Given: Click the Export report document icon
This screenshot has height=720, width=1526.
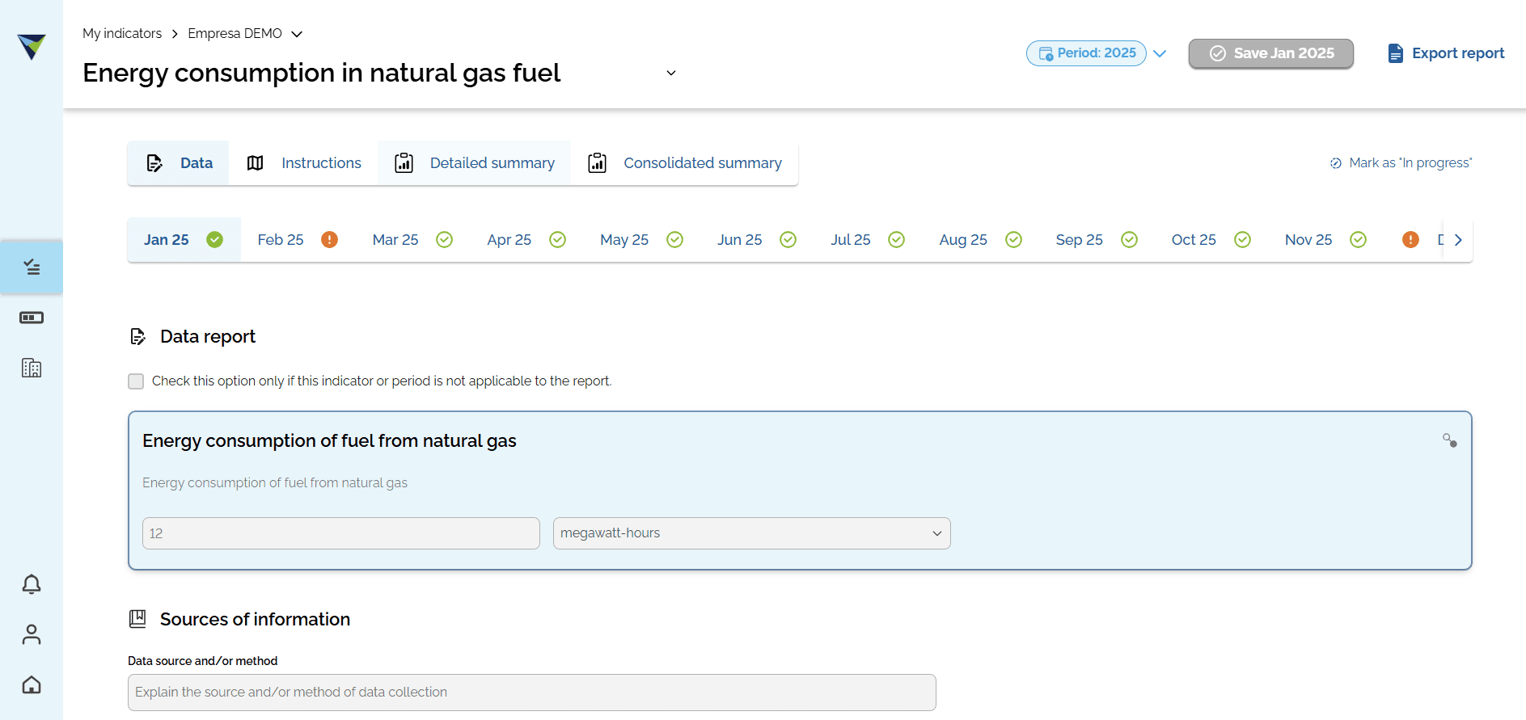Looking at the screenshot, I should (x=1395, y=53).
